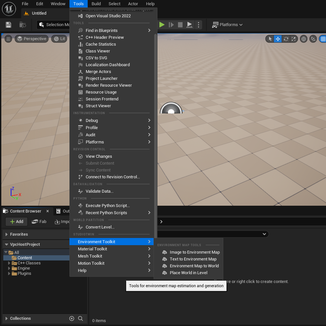Expand Motion Toolkit submenu

pyautogui.click(x=112, y=263)
